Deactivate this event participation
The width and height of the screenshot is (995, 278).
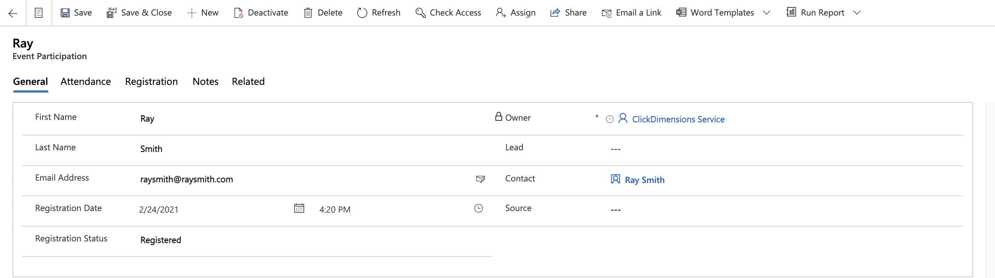click(261, 13)
